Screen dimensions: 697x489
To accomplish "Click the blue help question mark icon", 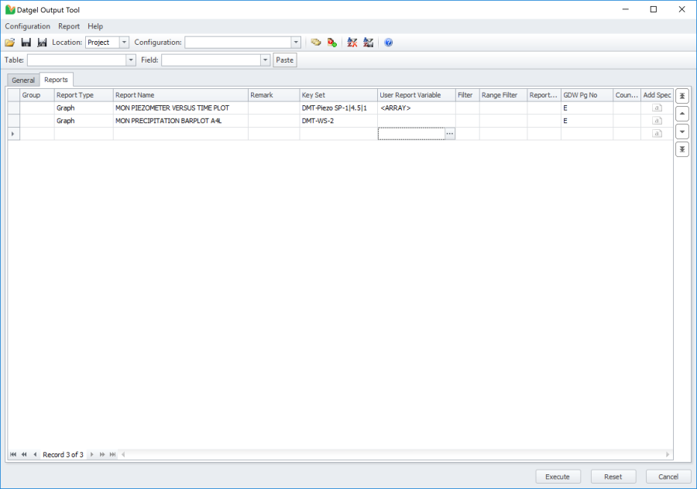I will 388,43.
